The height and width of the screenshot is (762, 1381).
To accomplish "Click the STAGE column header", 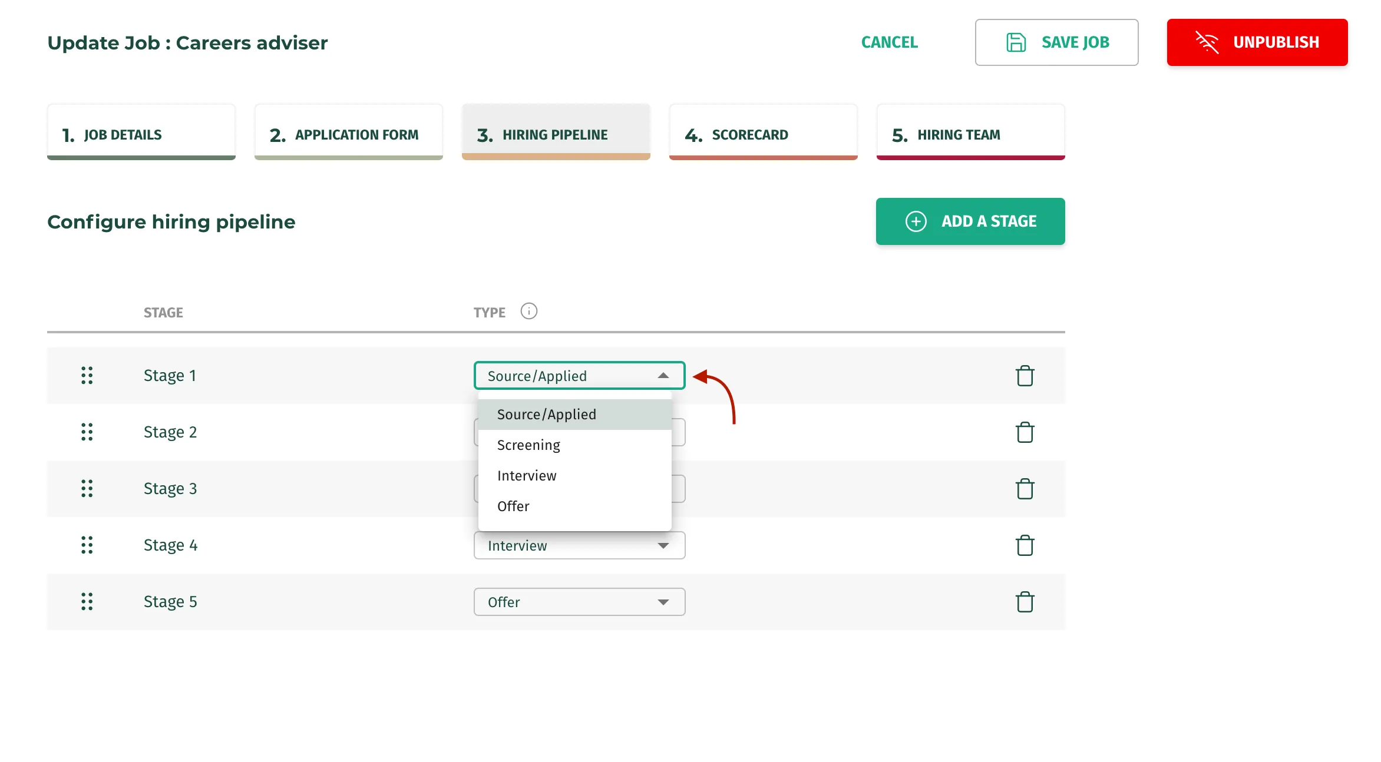I will 163,313.
